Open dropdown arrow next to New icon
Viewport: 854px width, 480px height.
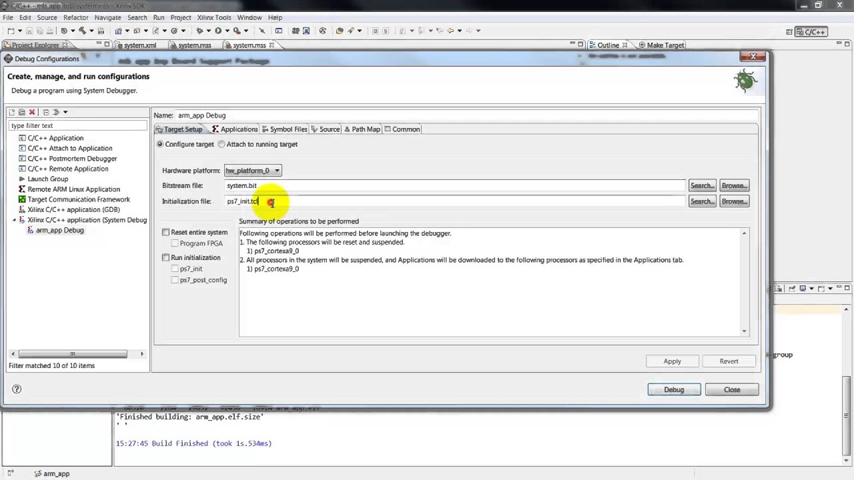[19, 31]
